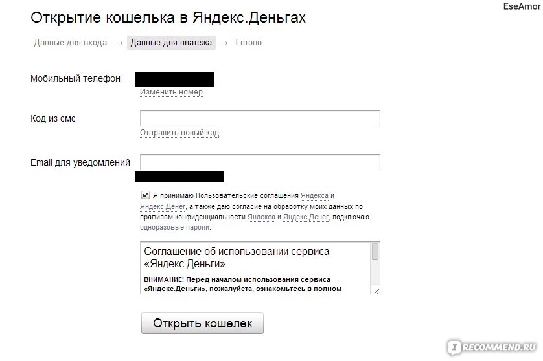543x361 pixels.
Task: Click the Изменить номер link
Action: coord(171,92)
